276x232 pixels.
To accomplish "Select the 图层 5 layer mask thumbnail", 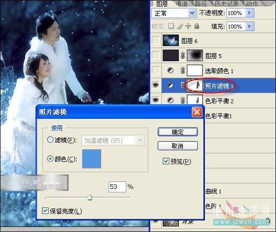I will (195, 55).
